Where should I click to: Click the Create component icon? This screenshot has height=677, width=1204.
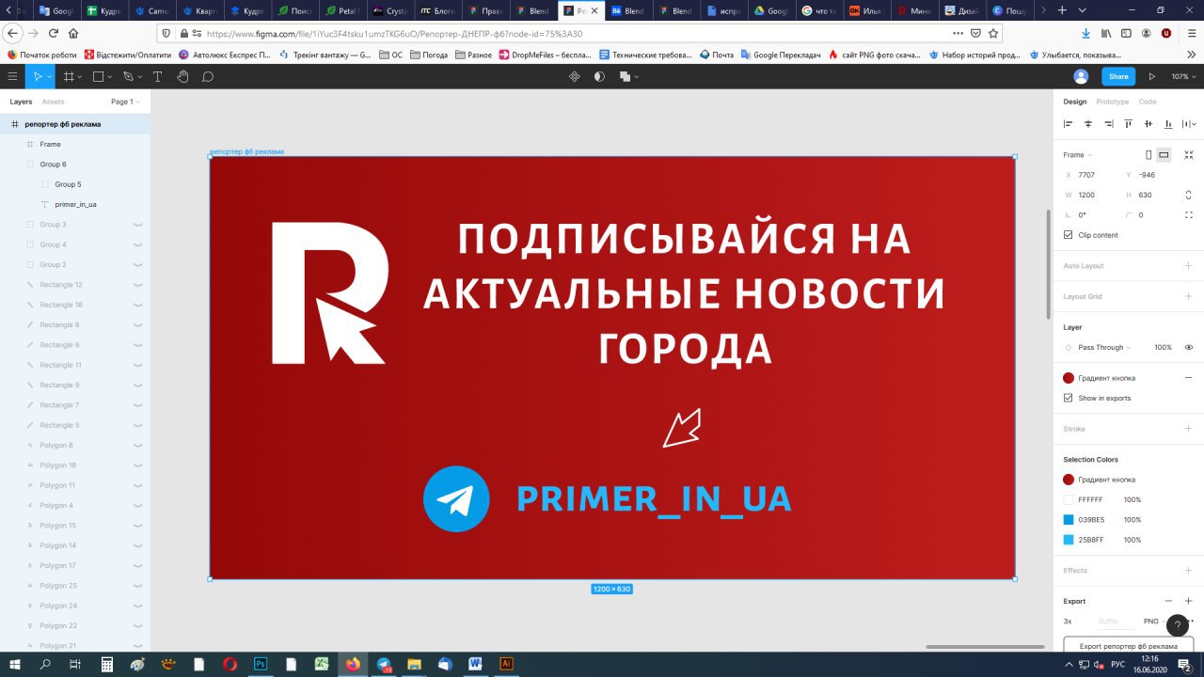click(x=575, y=76)
